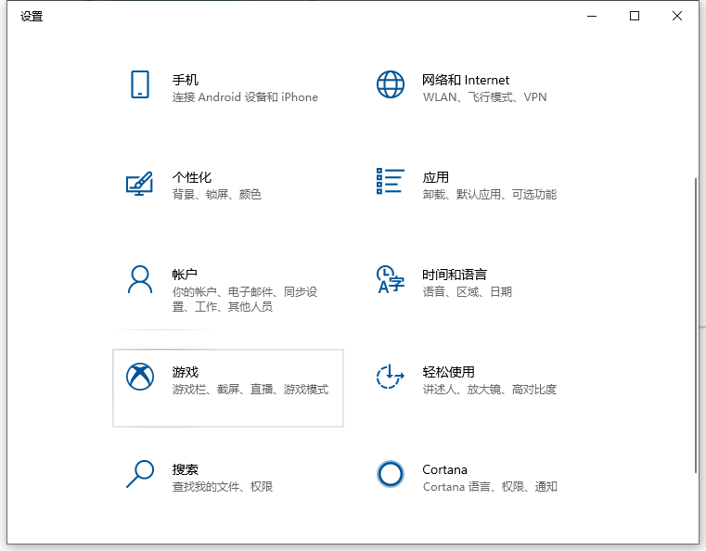The width and height of the screenshot is (706, 551).
Task: Click the 时间和语言 clock-letter icon
Action: point(391,279)
